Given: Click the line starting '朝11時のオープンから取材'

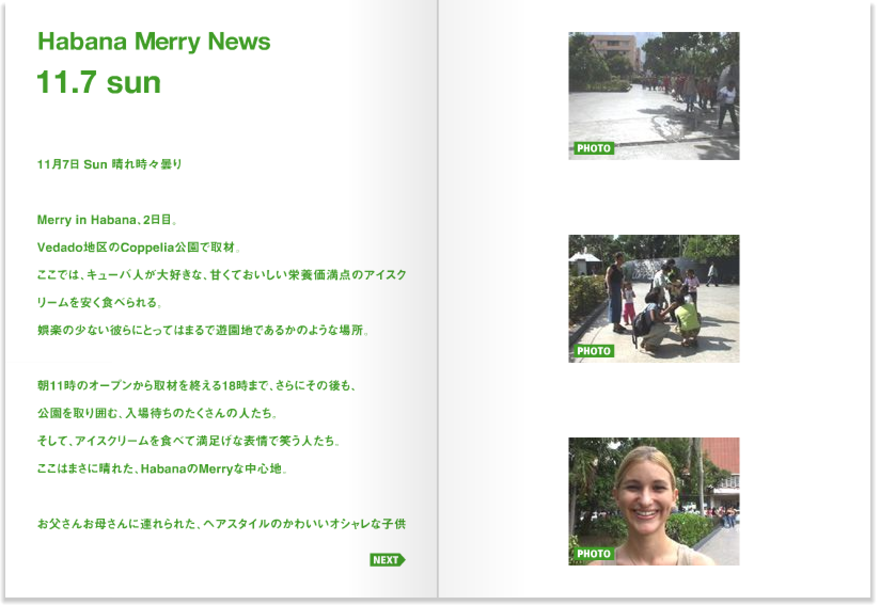Looking at the screenshot, I should (x=196, y=386).
